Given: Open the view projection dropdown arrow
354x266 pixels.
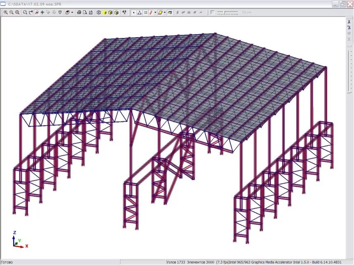Looking at the screenshot, I should (x=72, y=12).
